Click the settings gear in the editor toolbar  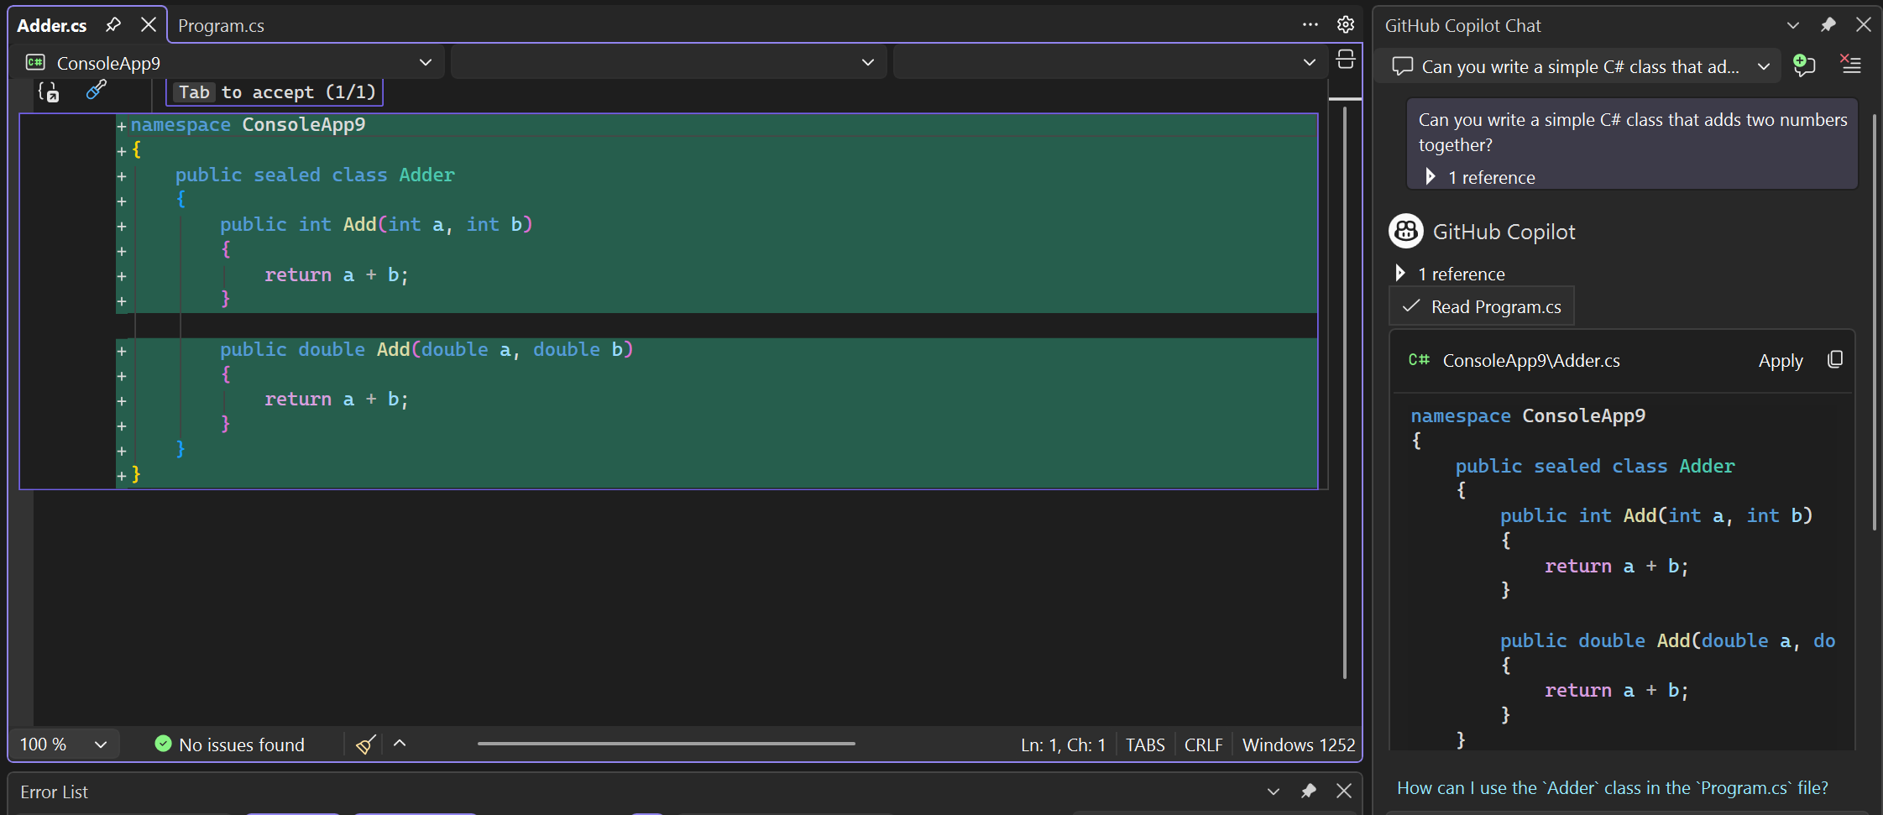pyautogui.click(x=1346, y=24)
